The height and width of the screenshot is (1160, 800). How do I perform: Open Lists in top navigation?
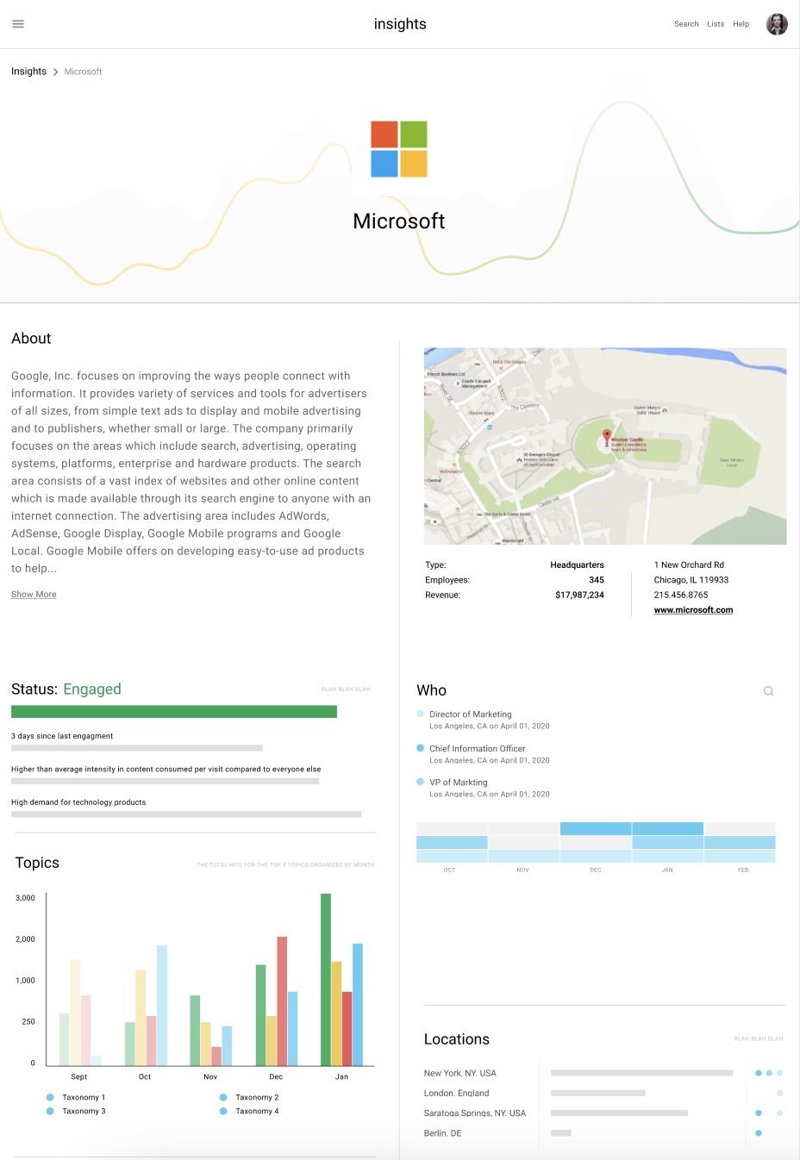tap(716, 24)
